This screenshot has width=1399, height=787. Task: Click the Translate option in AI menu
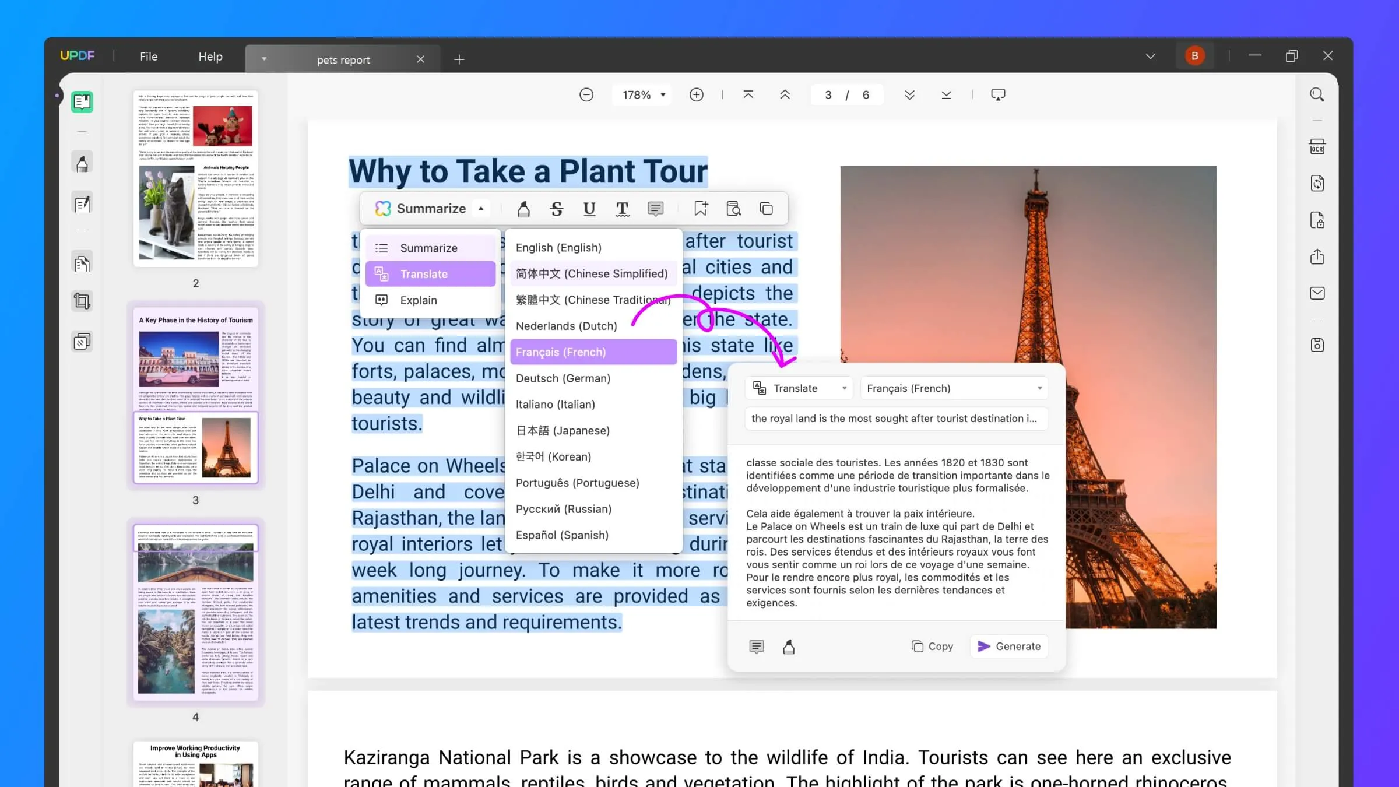pos(424,274)
